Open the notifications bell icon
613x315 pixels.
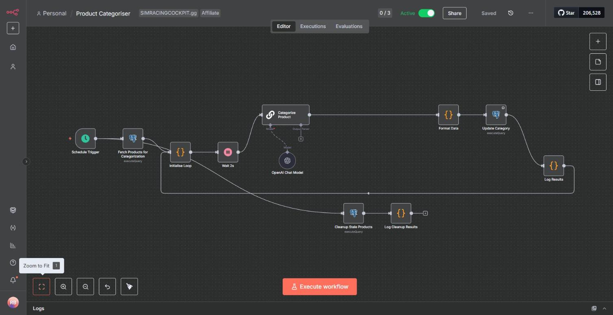[x=13, y=280]
